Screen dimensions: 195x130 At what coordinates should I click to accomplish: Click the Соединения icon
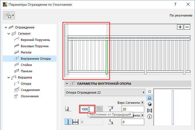(17, 90)
